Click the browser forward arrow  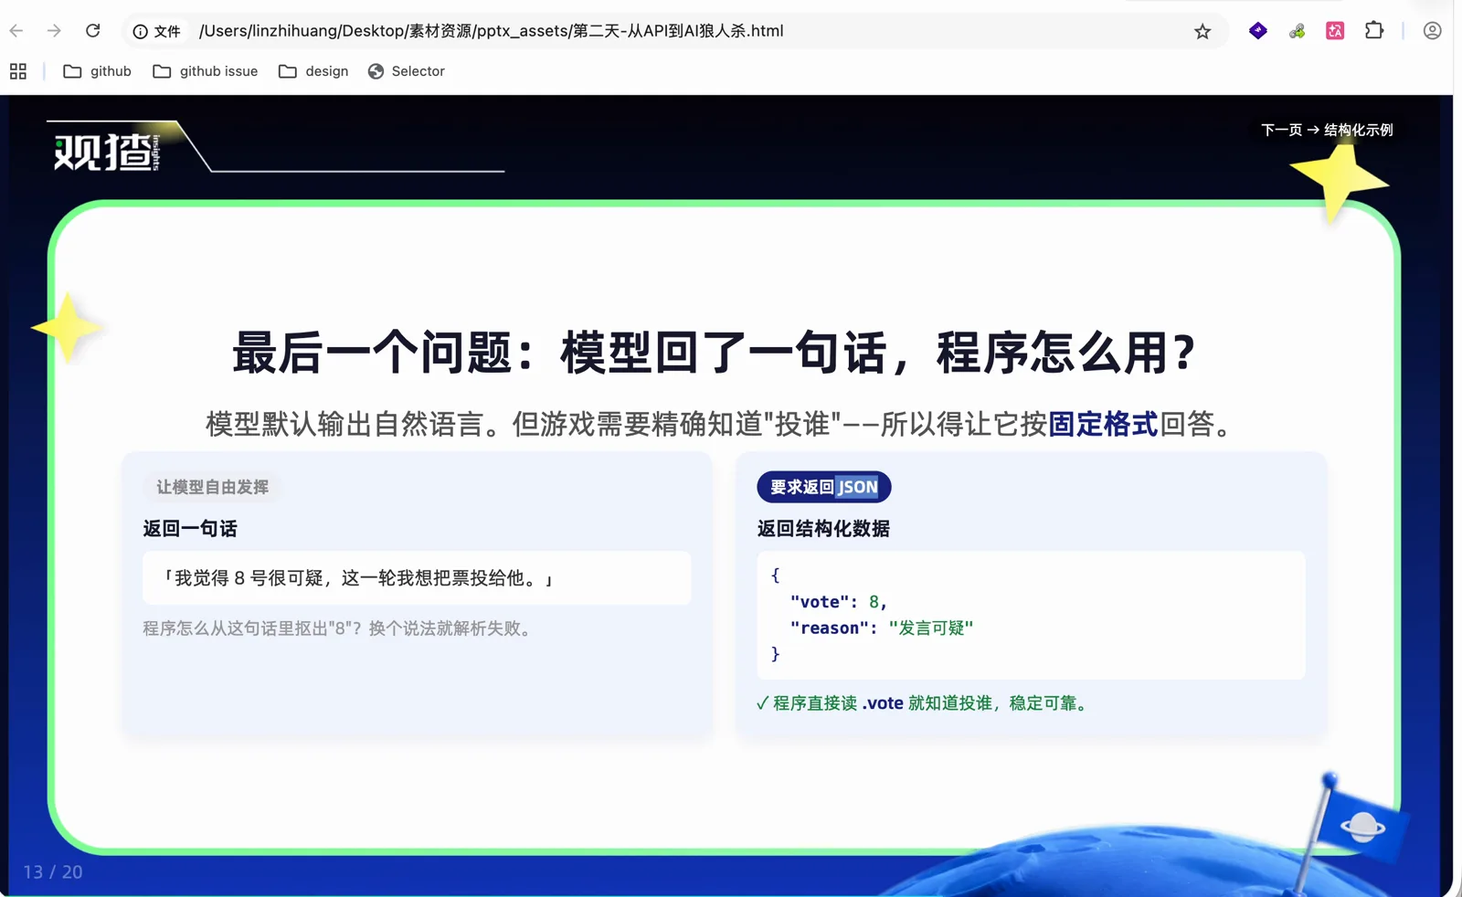[x=54, y=31]
